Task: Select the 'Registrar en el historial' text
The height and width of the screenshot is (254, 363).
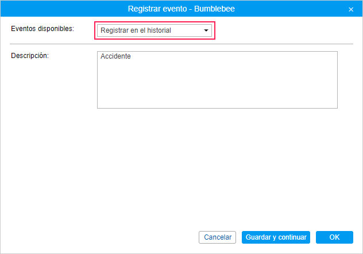Action: (136, 30)
